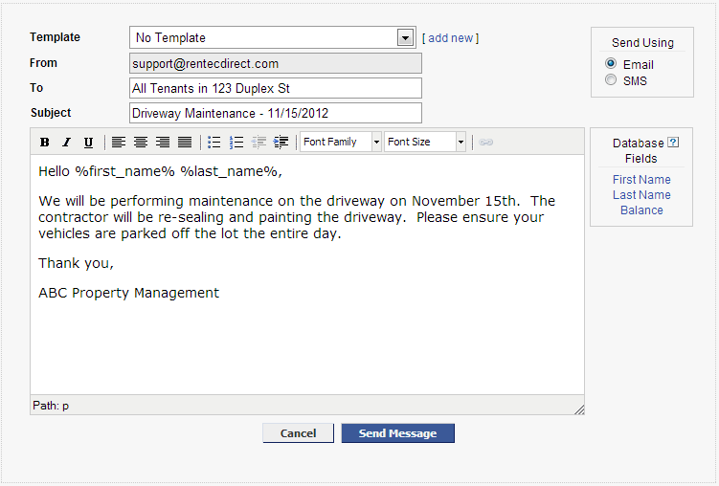Choose SMS as the send method
The width and height of the screenshot is (719, 486).
[611, 80]
